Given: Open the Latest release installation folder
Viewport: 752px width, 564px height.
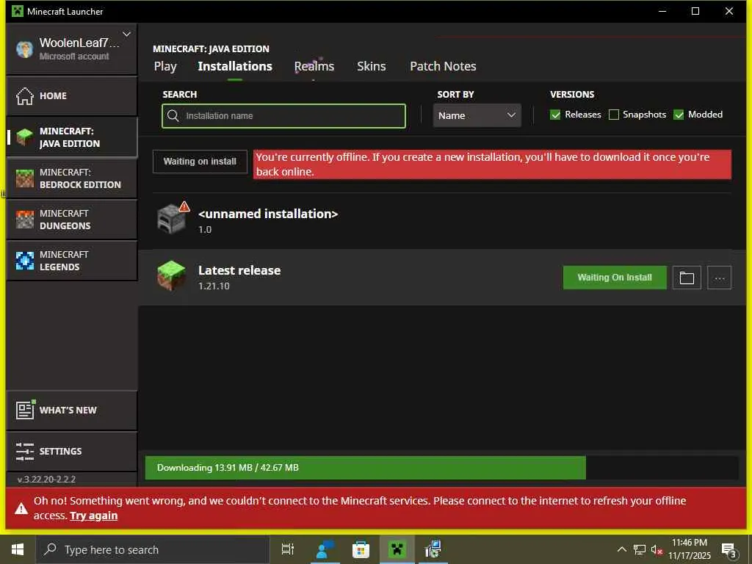Looking at the screenshot, I should click(x=687, y=278).
